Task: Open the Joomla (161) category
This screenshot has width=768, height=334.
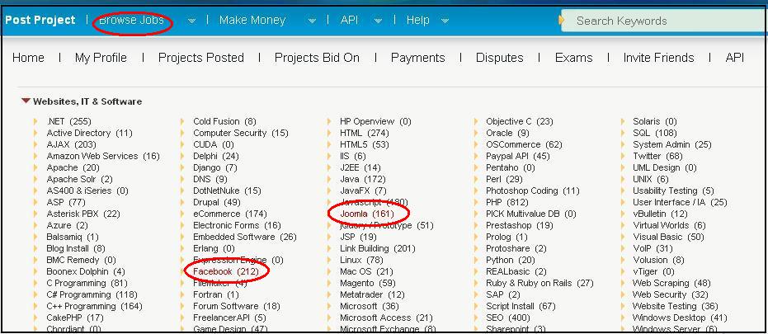Action: pyautogui.click(x=367, y=214)
